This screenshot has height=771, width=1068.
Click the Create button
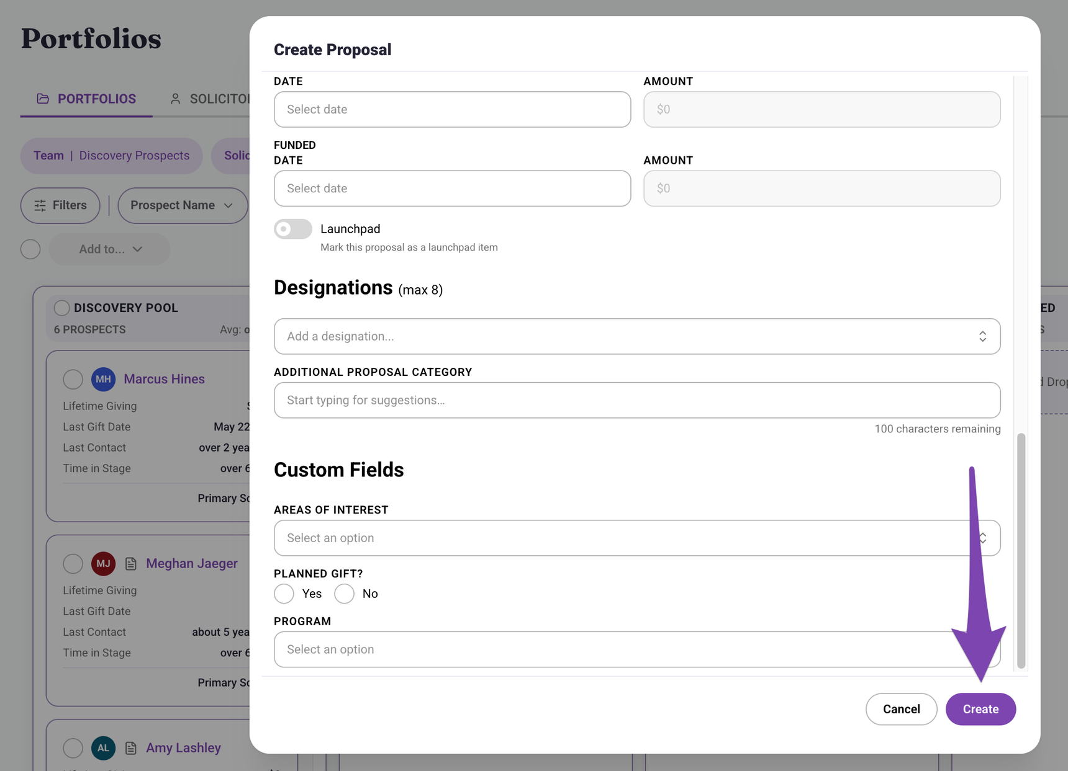tap(980, 709)
